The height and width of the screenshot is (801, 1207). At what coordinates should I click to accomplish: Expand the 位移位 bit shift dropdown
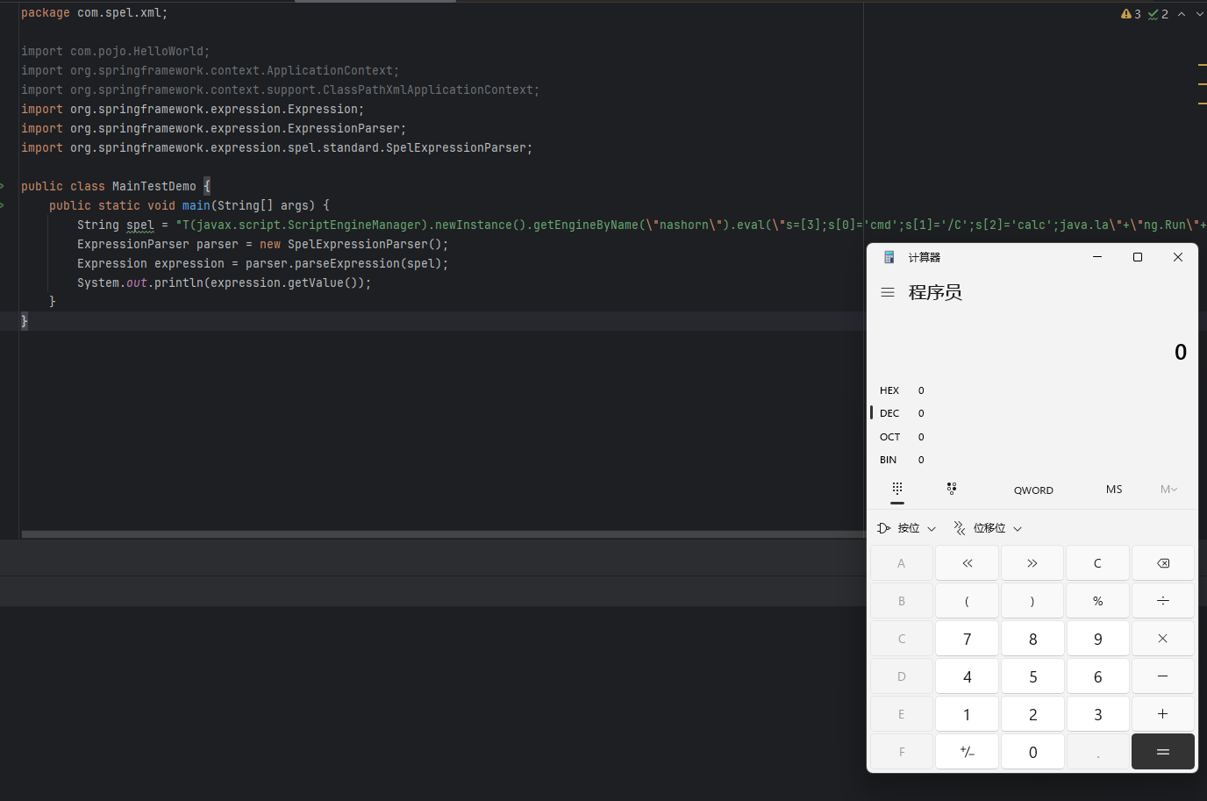(989, 528)
